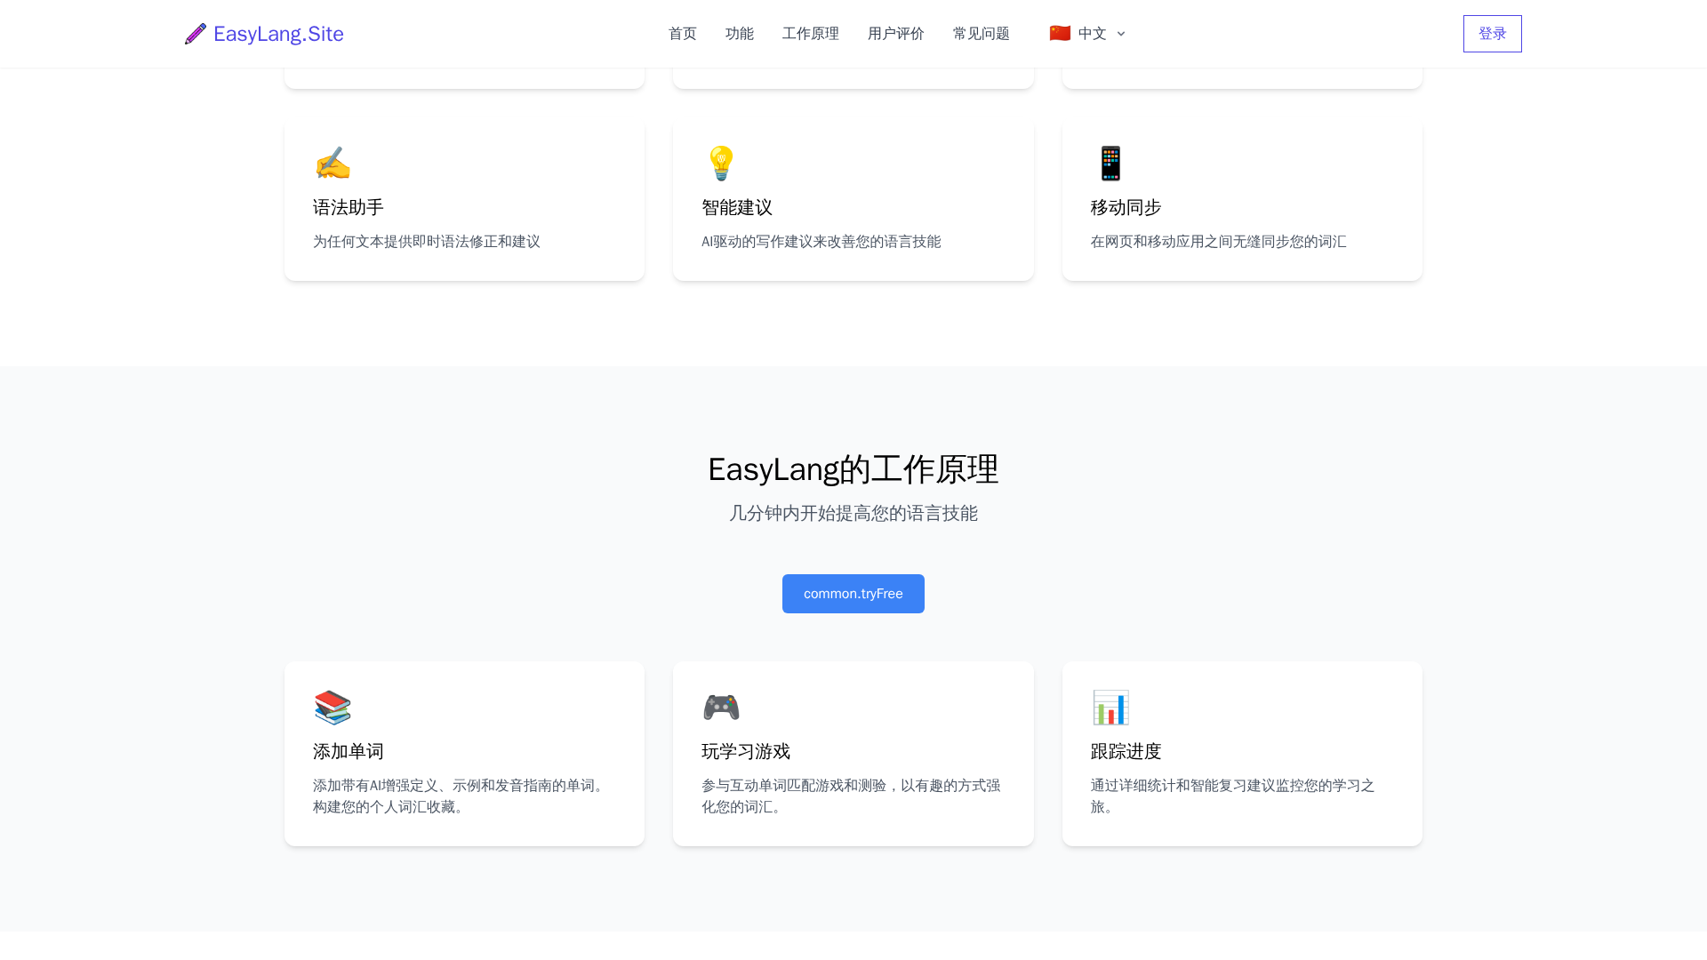This screenshot has height=960, width=1707.
Task: Click the common.tryFree button
Action: point(853,594)
